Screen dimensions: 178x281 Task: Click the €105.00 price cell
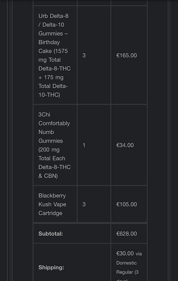click(127, 204)
